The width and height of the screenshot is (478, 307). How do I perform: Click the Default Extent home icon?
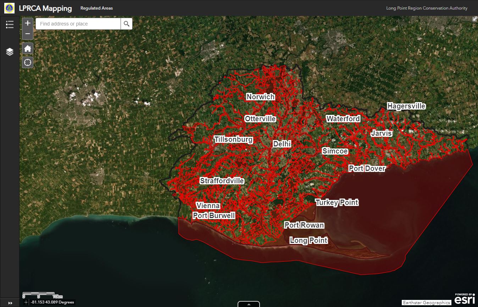tap(27, 48)
